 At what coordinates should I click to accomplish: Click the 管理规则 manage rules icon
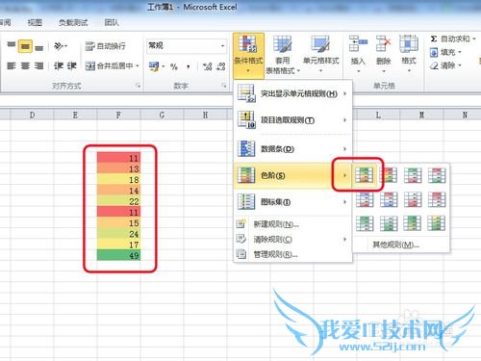pos(241,254)
